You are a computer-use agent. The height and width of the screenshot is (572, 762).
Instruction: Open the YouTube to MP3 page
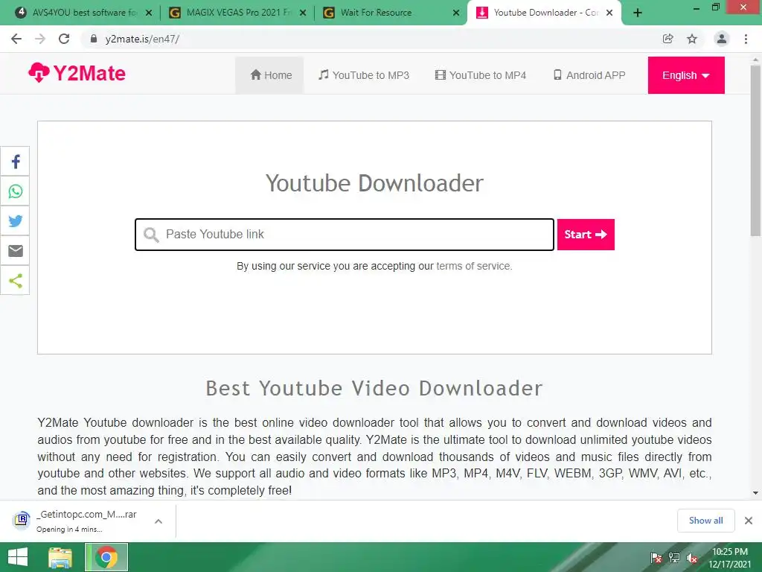pyautogui.click(x=363, y=75)
